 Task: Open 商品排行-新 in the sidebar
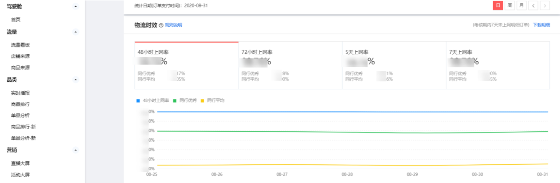pos(23,127)
